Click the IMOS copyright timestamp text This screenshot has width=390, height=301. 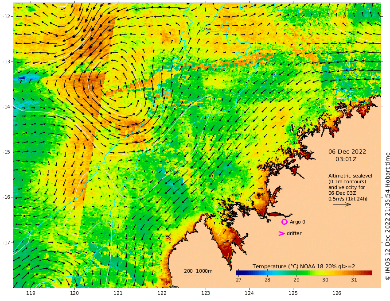[x=387, y=216]
